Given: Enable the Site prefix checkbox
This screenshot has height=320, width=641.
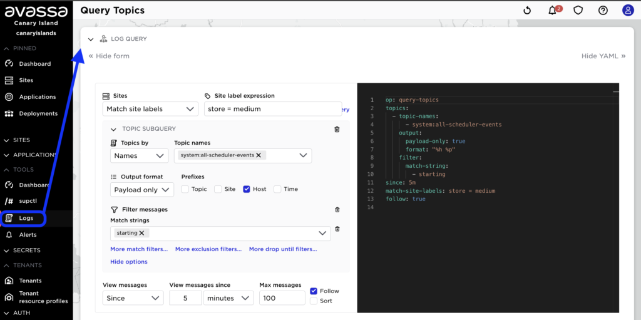Looking at the screenshot, I should click(218, 189).
